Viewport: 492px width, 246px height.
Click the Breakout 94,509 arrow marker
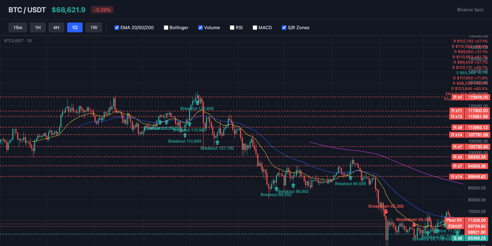coord(350,179)
